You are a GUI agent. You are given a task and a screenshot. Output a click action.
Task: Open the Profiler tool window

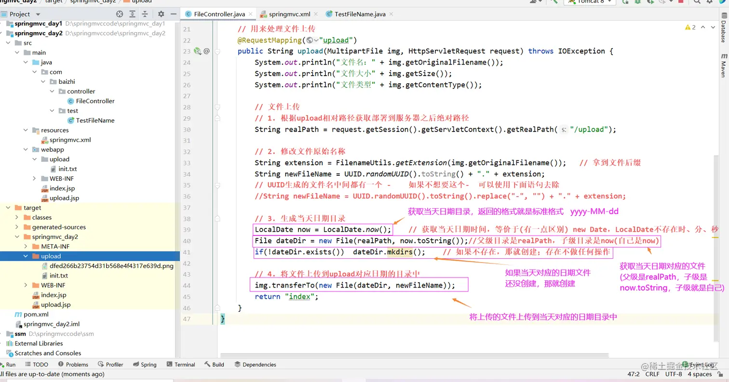[110, 365]
